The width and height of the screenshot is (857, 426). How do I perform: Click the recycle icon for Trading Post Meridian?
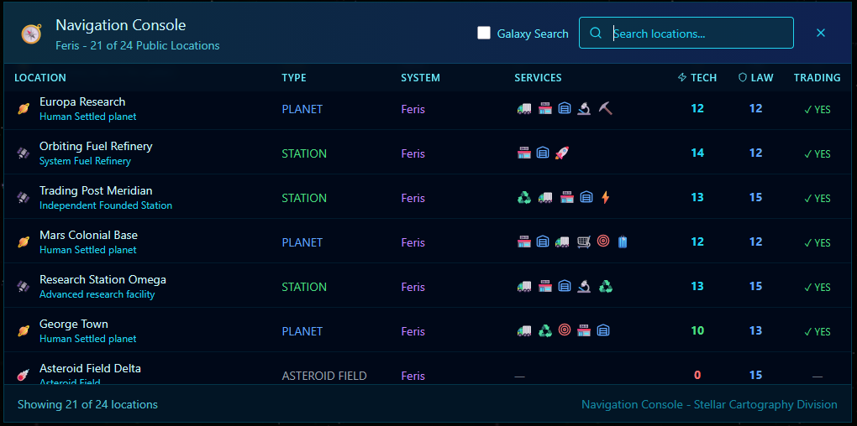[x=524, y=197]
